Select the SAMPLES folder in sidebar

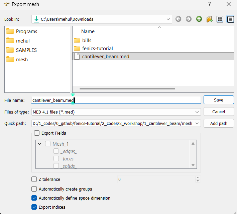(21, 50)
